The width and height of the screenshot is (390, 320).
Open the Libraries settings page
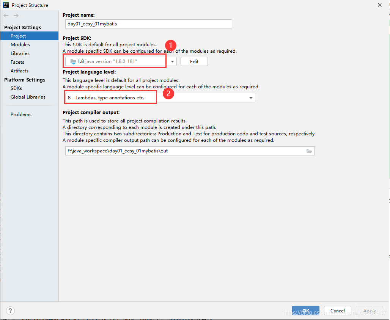(20, 53)
